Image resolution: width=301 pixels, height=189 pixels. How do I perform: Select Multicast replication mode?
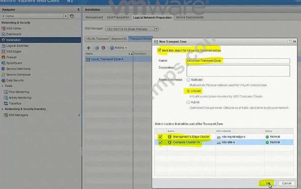(188, 80)
